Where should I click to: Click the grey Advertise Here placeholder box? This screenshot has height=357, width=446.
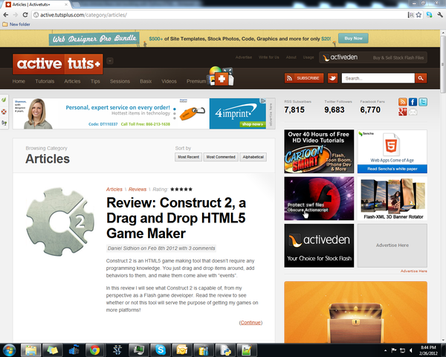pyautogui.click(x=392, y=245)
